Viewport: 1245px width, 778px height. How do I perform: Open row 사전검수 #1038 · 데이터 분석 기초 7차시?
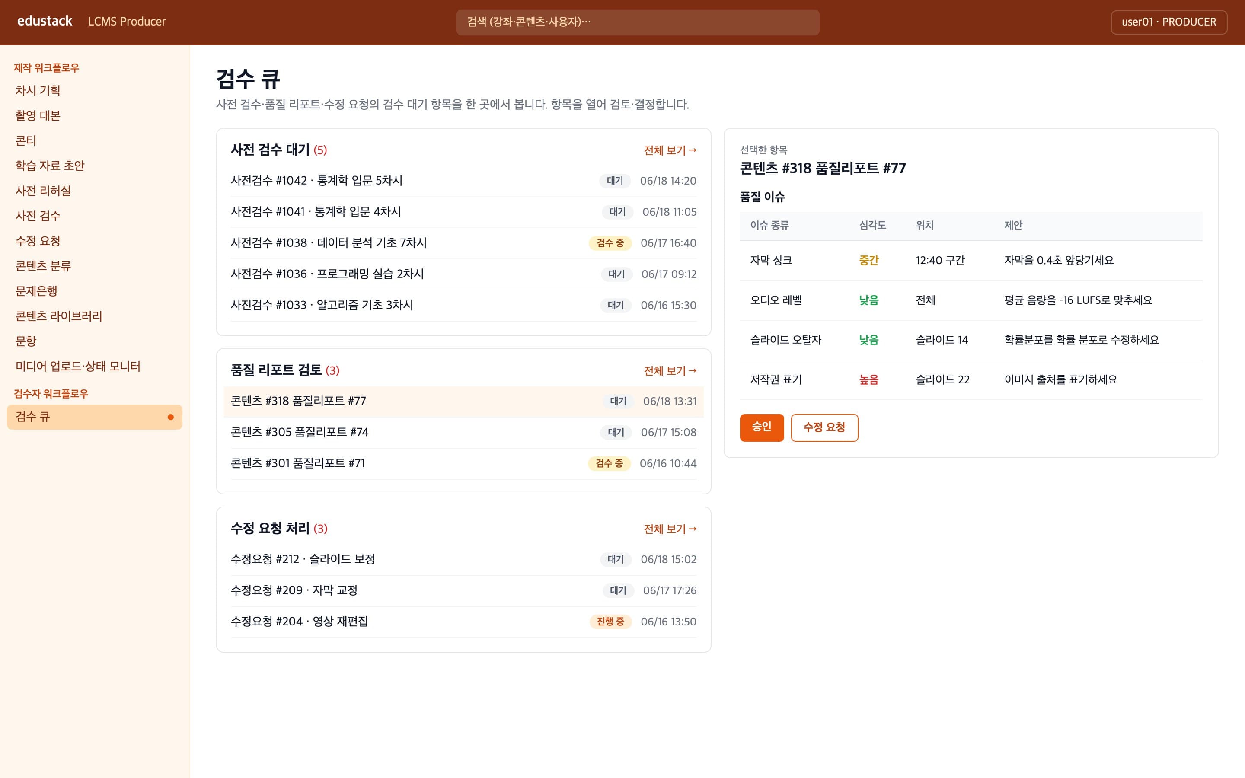click(463, 243)
